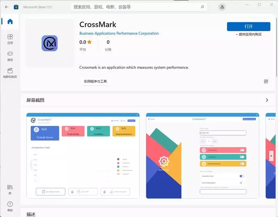Select the 实用程序与工具 category tag
The width and height of the screenshot is (278, 217).
point(95,81)
